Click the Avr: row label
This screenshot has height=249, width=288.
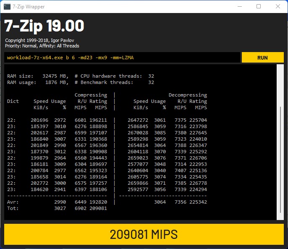(x=13, y=202)
